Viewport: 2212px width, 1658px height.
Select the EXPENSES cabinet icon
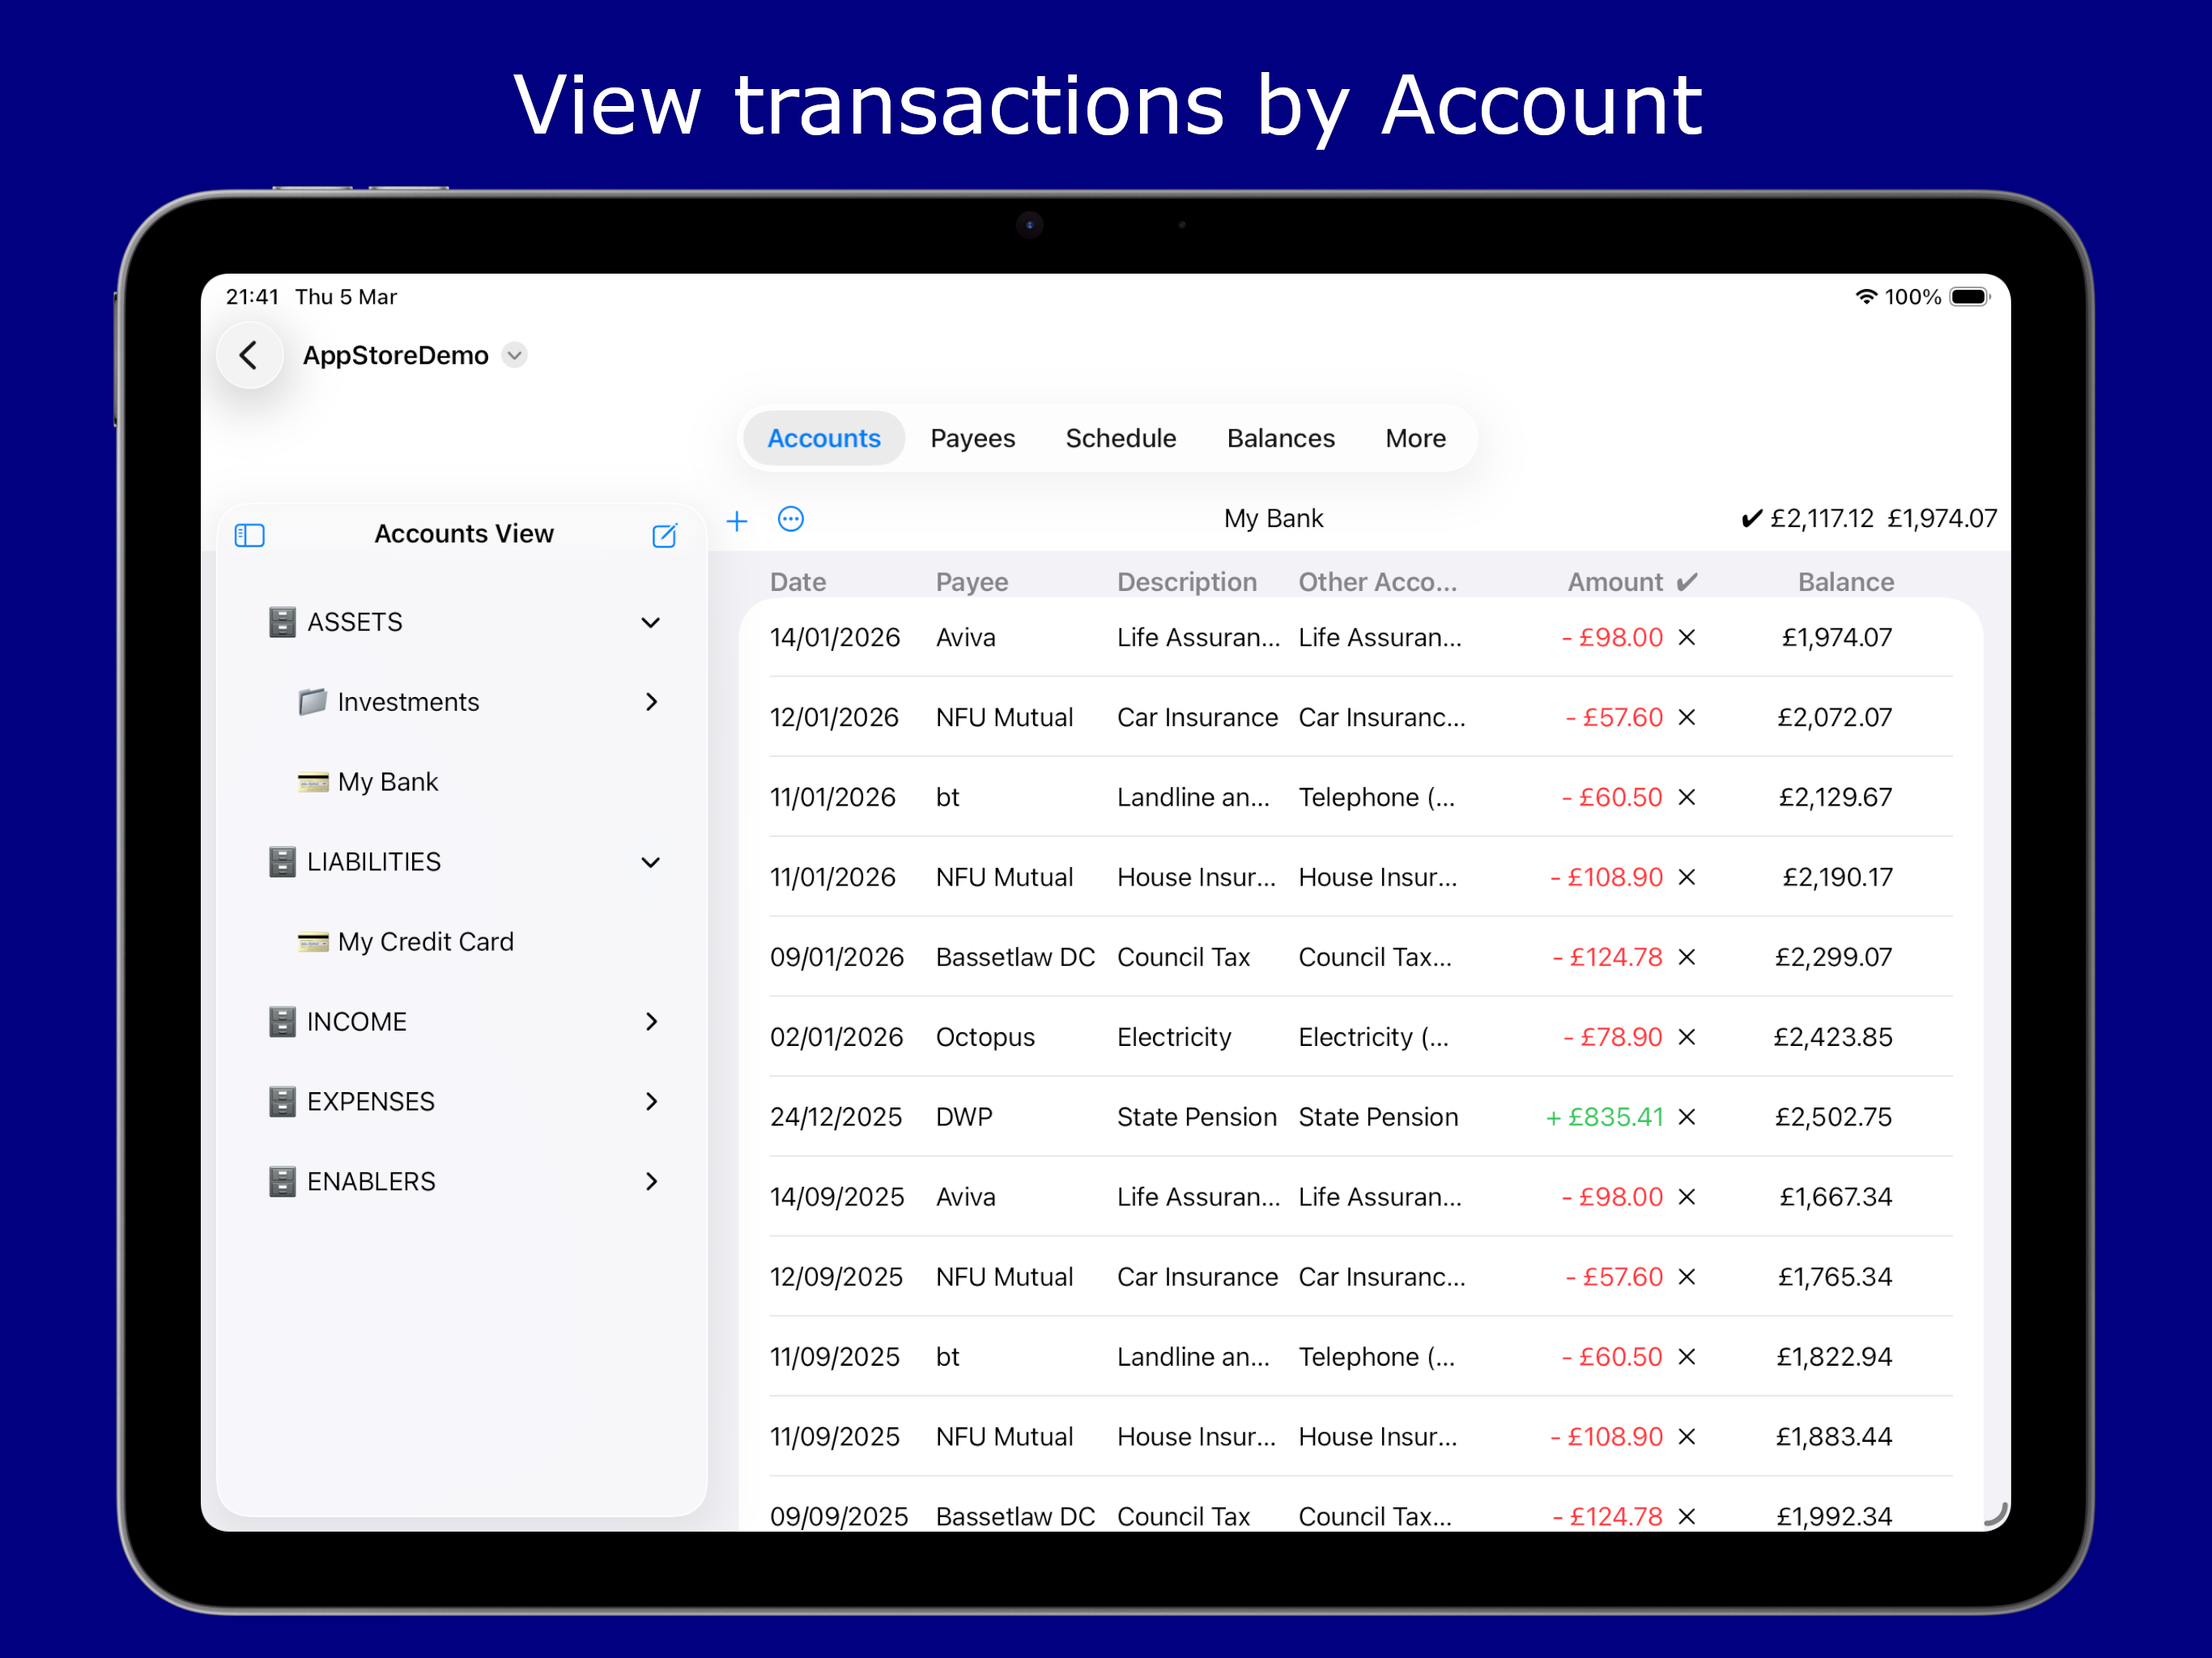[282, 1101]
